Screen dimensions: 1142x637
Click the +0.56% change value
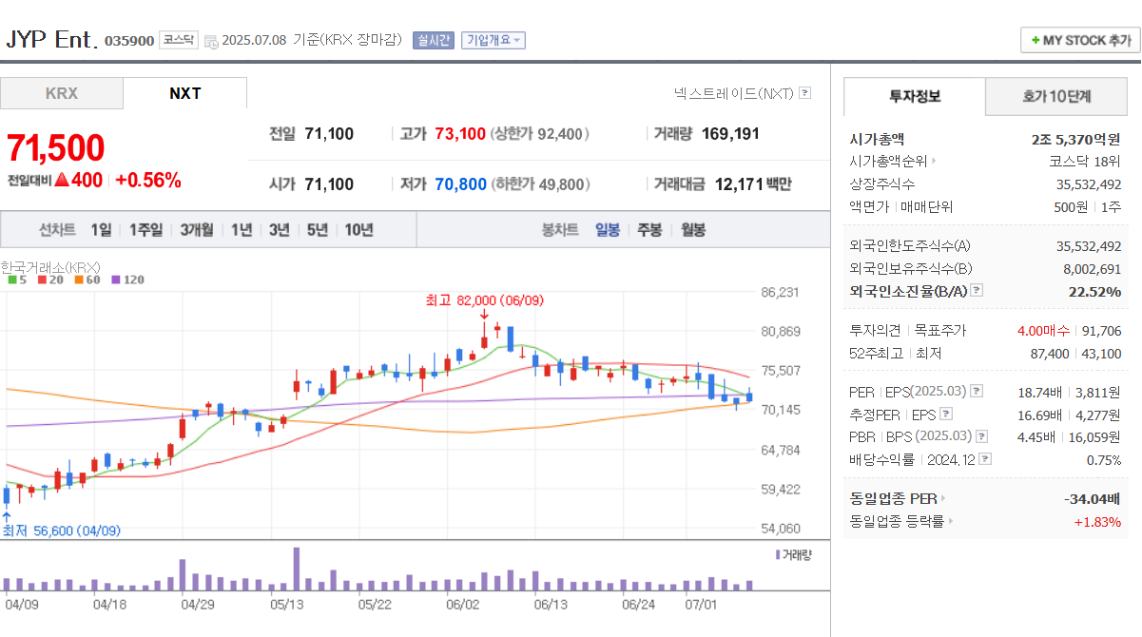[x=147, y=180]
